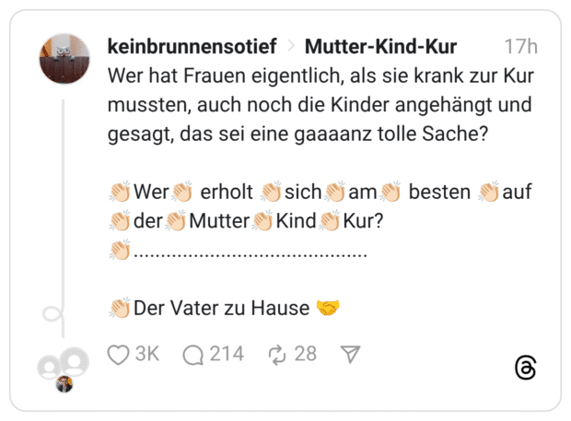Open the small colored replier avatar

click(x=64, y=384)
